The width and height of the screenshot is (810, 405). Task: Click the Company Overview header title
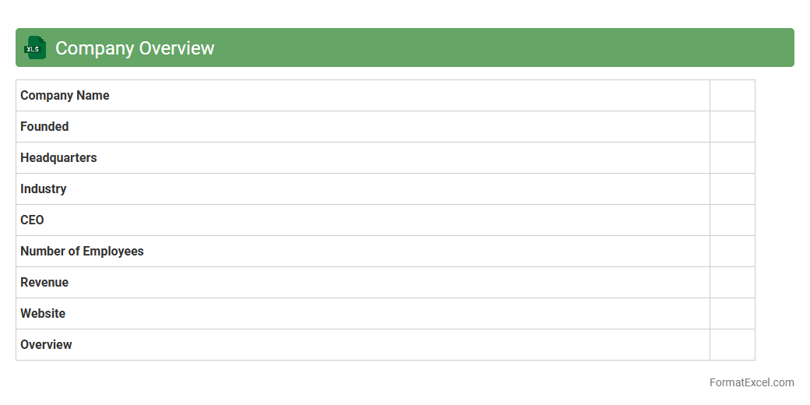click(x=135, y=48)
